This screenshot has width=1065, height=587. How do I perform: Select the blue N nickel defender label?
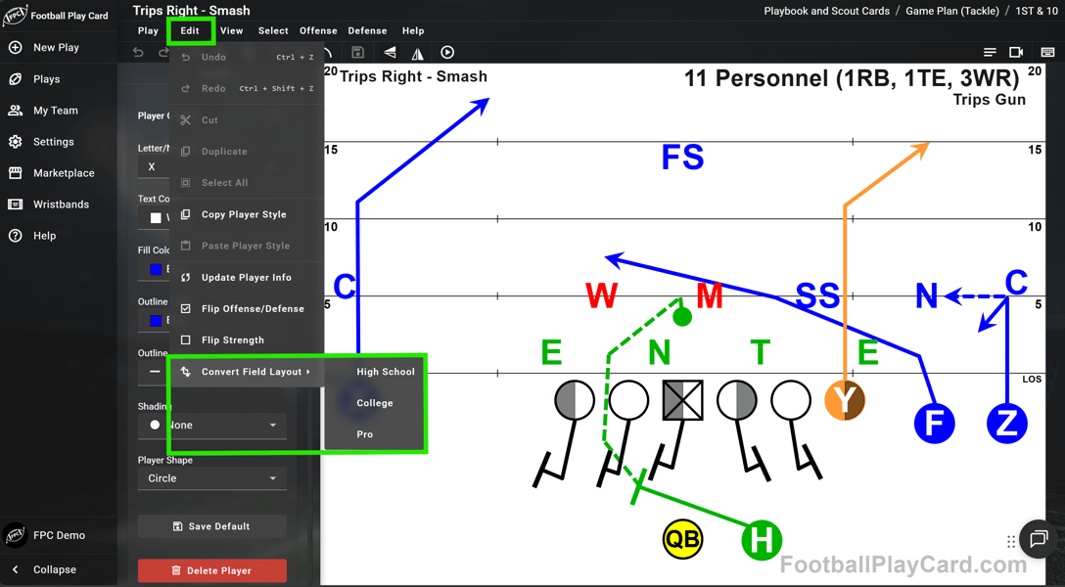coord(926,295)
